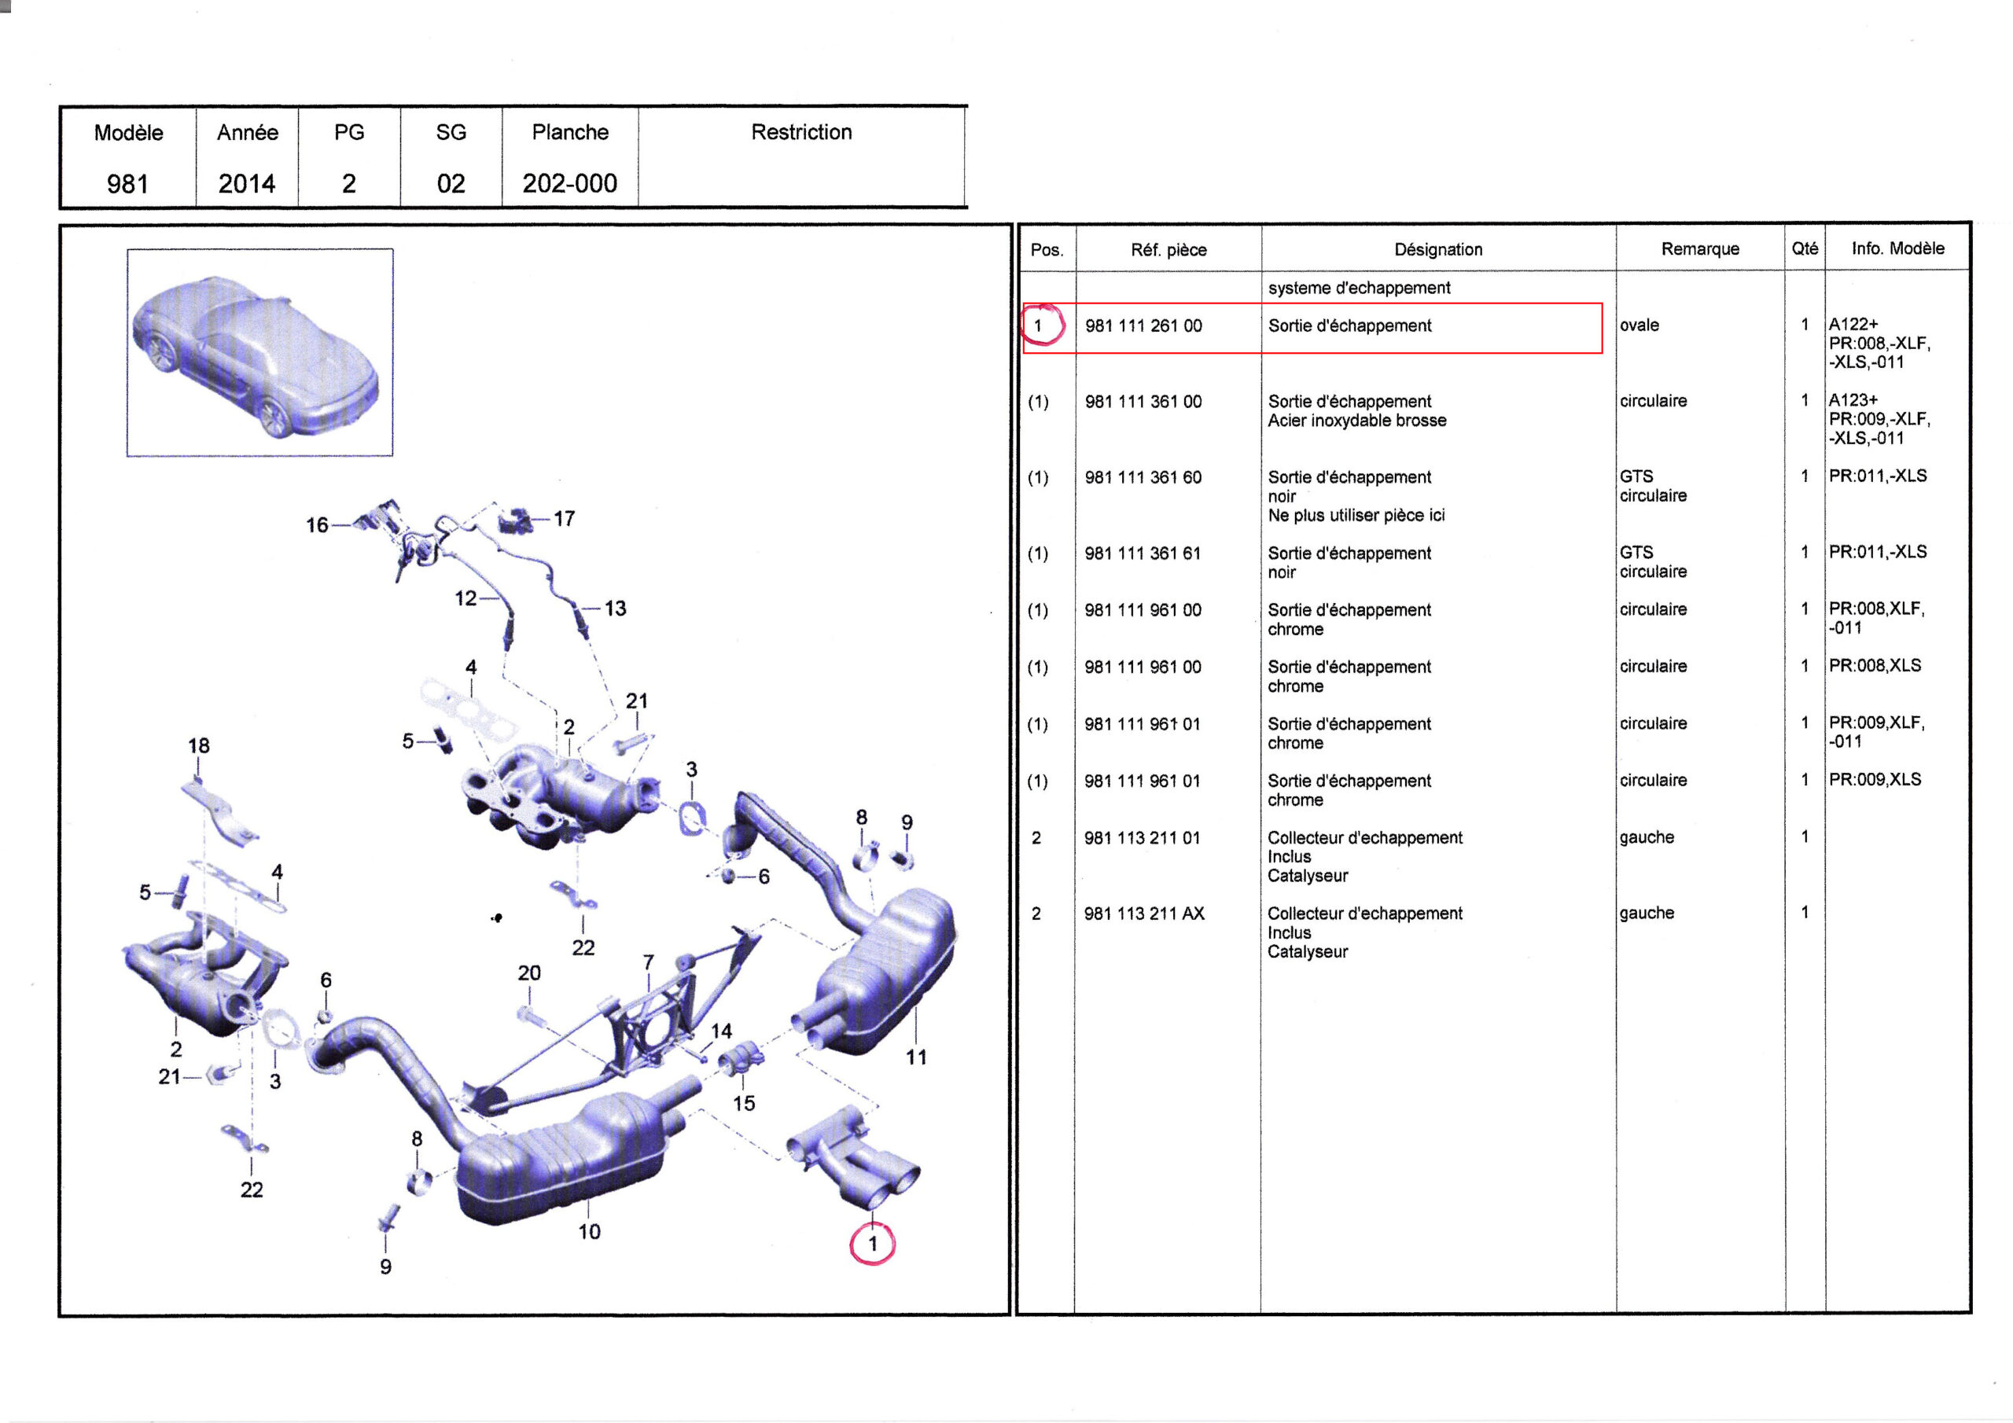This screenshot has width=2013, height=1423.
Task: Select part reference 981 111 361 60
Action: click(1143, 478)
